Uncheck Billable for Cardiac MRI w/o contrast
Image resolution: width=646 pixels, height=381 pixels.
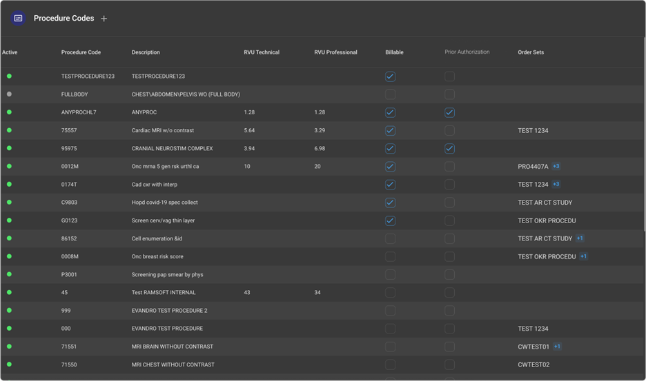[391, 130]
